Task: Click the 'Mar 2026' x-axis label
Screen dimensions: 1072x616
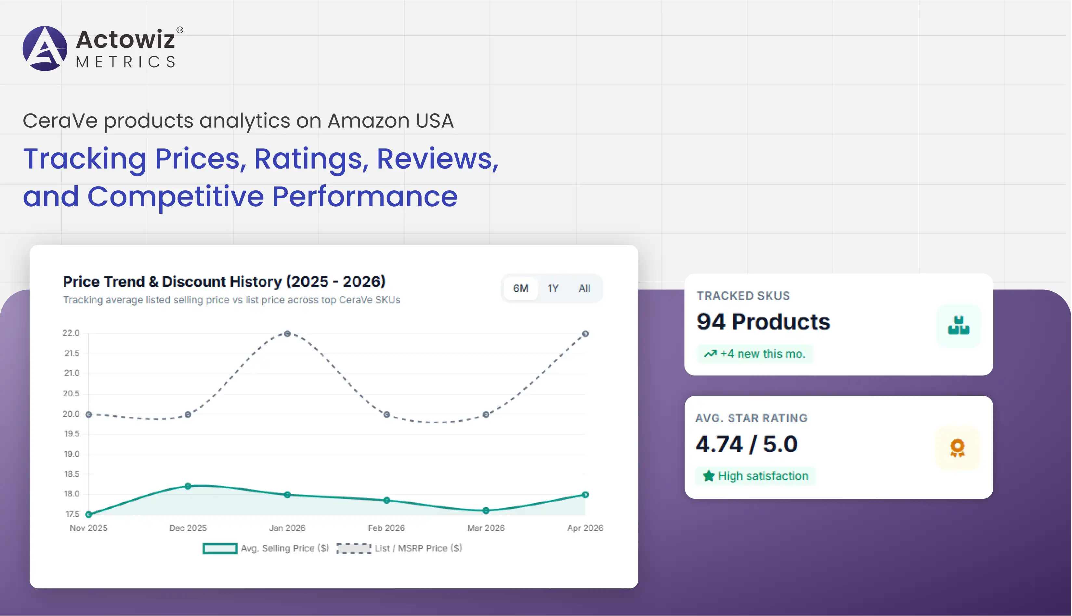Action: [x=486, y=528]
